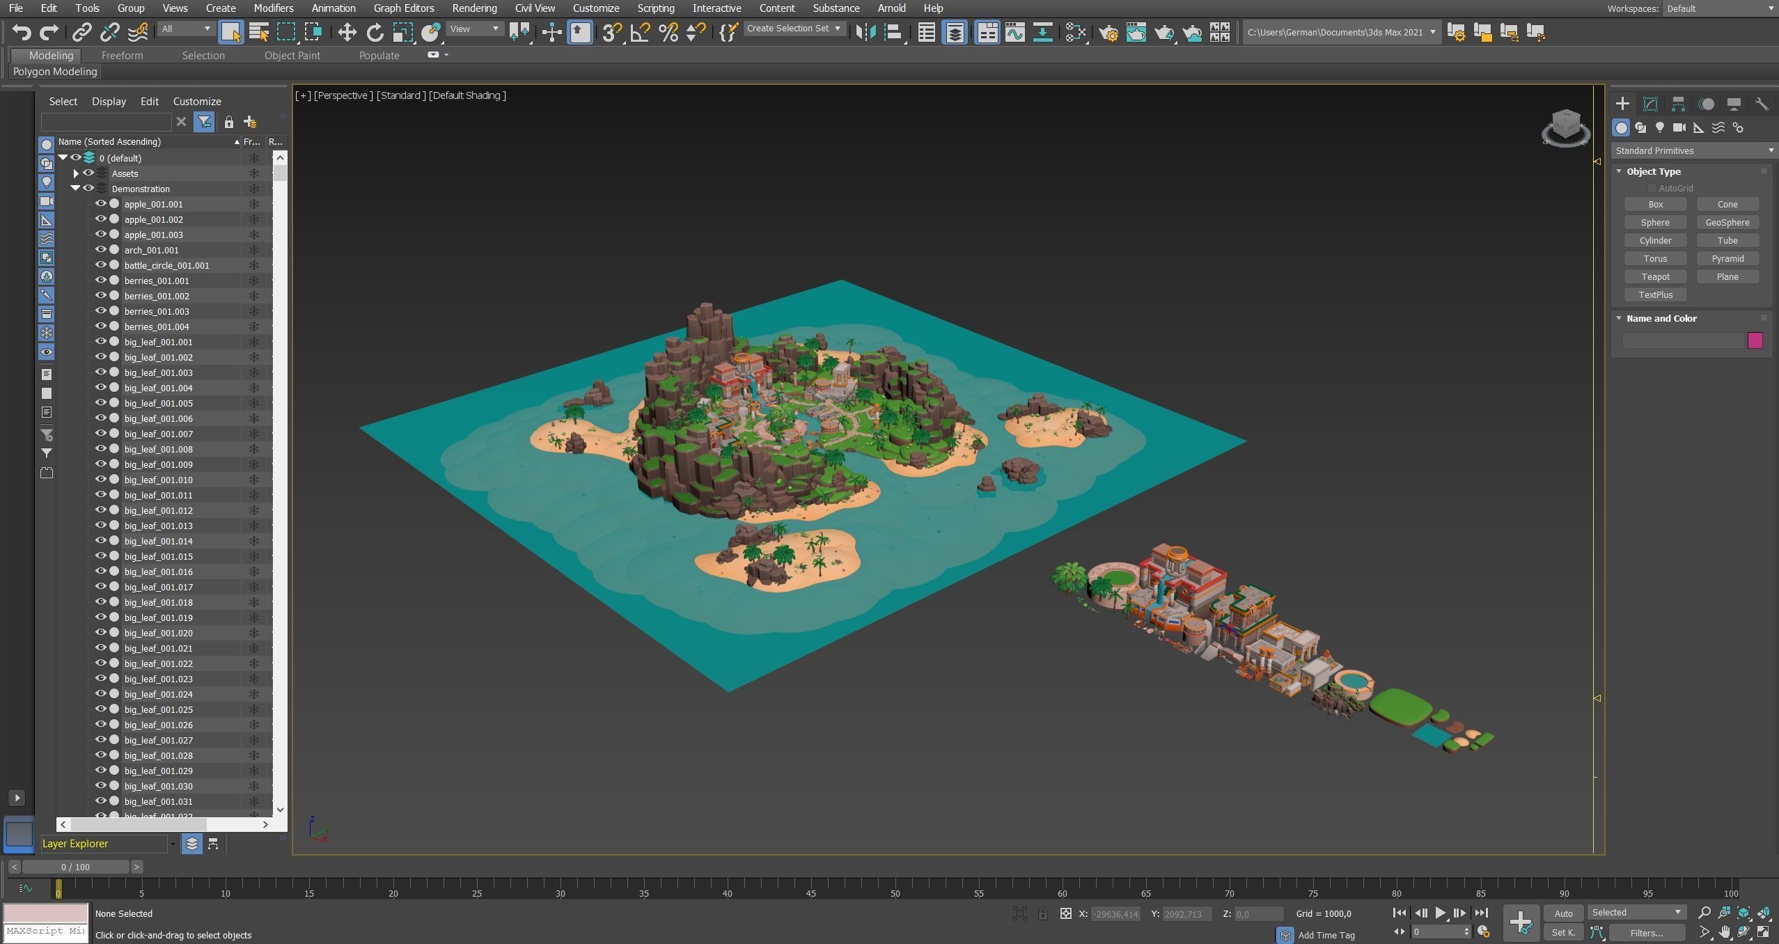Open the Utilities wrench panel tab
This screenshot has width=1779, height=944.
click(1762, 104)
